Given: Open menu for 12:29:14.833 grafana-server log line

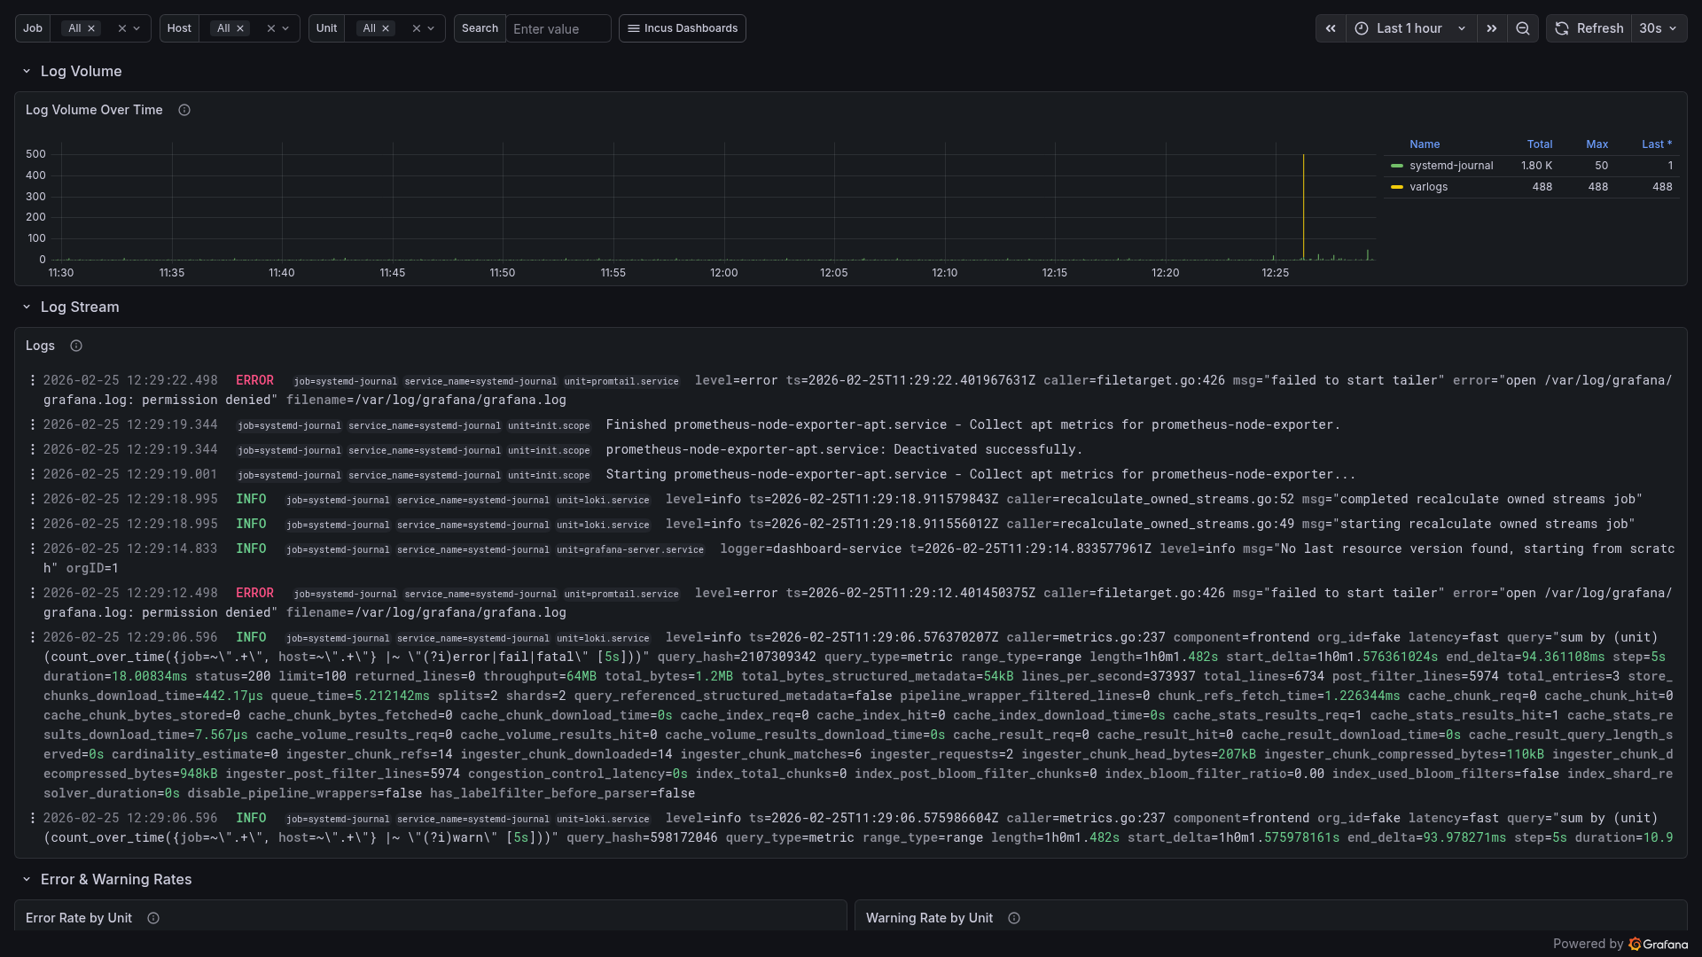Looking at the screenshot, I should [33, 549].
